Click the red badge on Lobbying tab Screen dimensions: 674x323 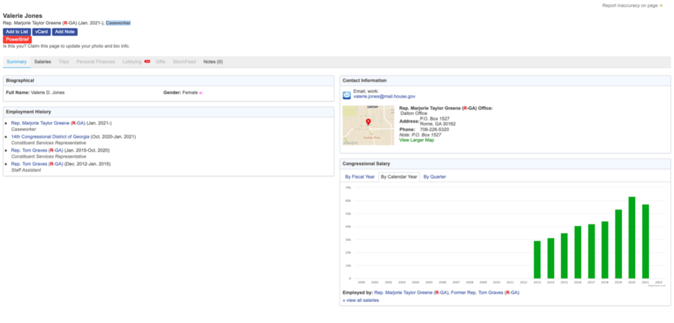[x=147, y=61]
